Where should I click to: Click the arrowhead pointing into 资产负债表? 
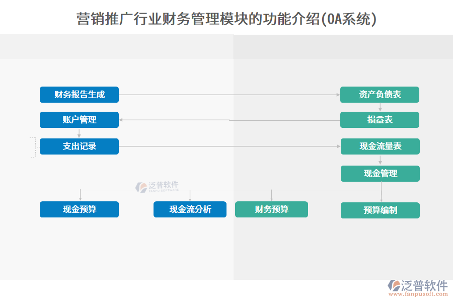point(338,95)
